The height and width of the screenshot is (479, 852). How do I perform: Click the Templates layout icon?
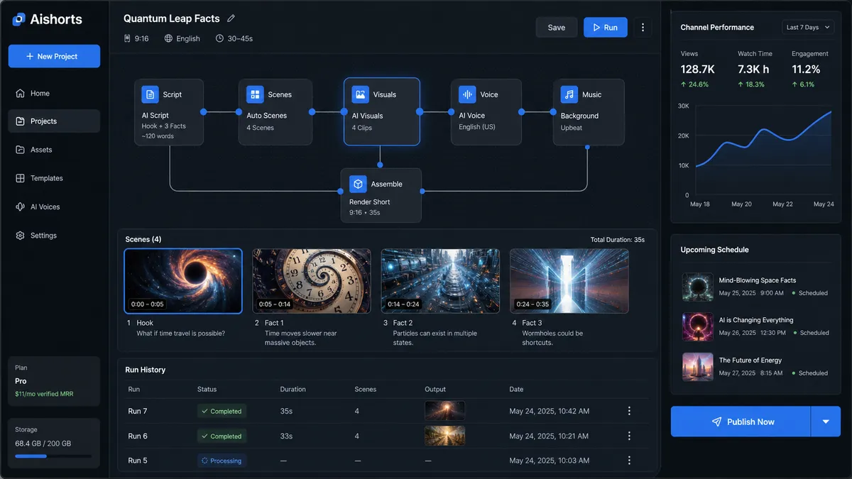click(20, 178)
